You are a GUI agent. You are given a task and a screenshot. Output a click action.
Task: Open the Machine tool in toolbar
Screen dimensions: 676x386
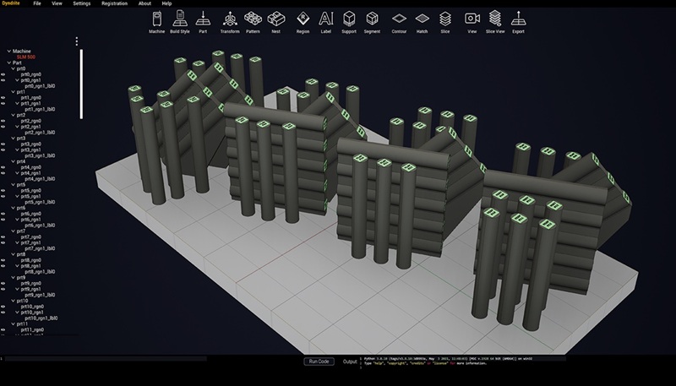point(156,21)
